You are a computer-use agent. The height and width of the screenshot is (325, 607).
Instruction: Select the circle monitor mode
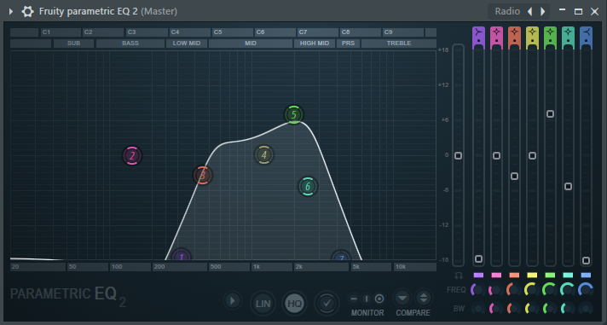(x=379, y=299)
